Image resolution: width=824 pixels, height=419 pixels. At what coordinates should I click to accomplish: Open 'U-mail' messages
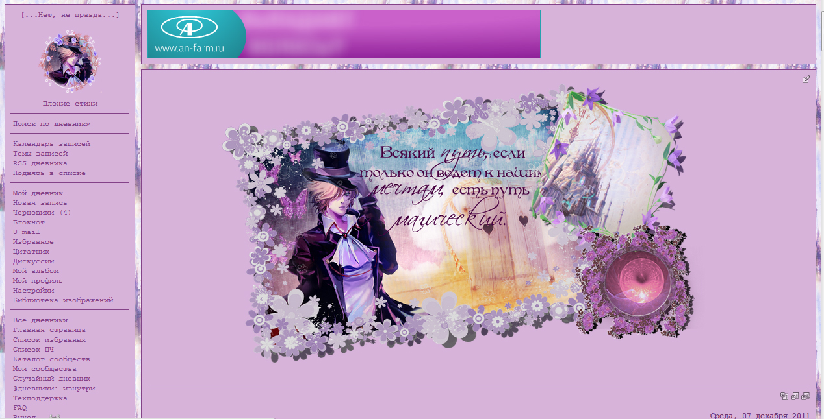[x=27, y=232]
